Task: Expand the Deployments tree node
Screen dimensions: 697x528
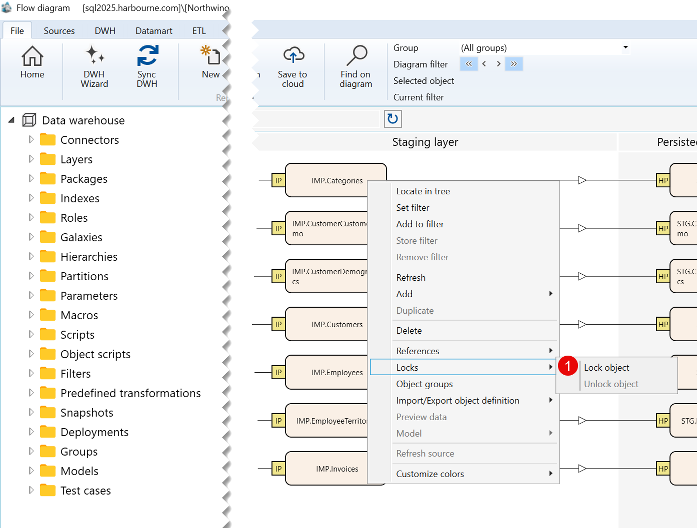Action: 31,432
